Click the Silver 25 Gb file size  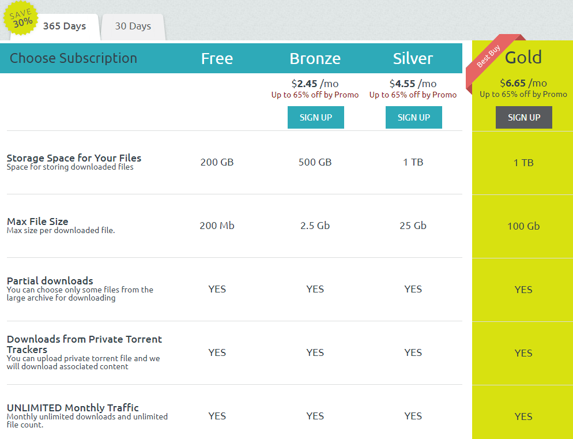(x=413, y=226)
